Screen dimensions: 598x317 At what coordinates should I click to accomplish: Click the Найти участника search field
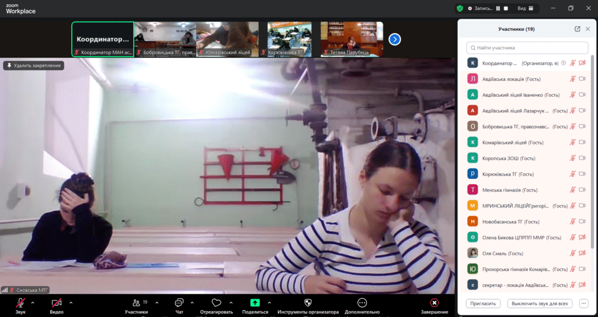point(527,48)
